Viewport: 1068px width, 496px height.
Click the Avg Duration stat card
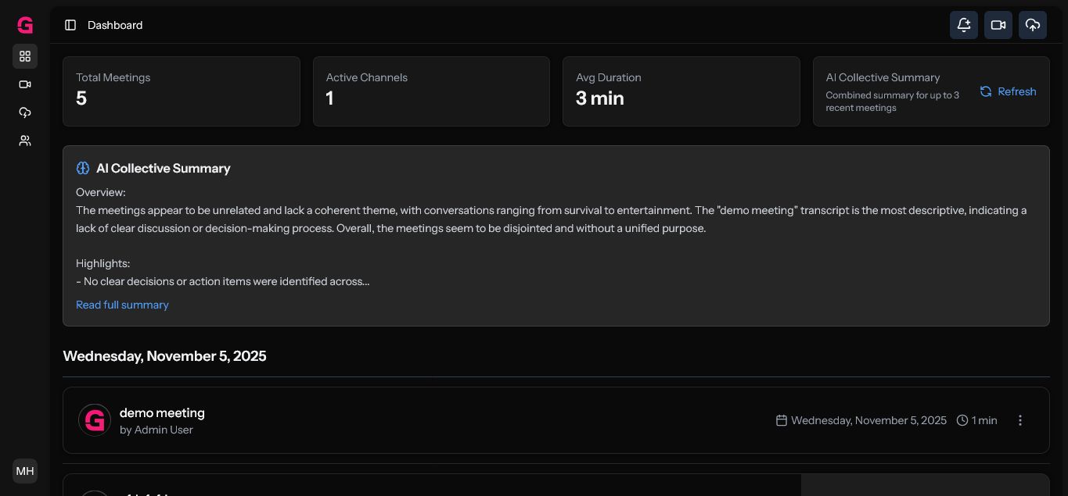681,91
